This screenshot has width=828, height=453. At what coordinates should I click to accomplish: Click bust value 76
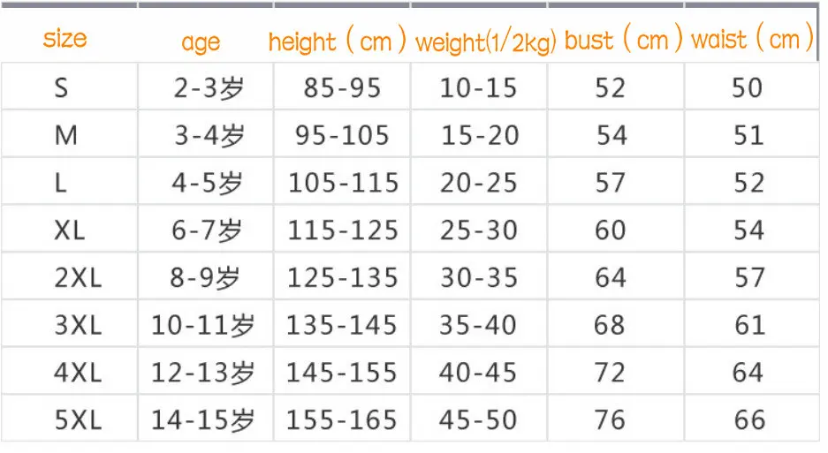click(x=610, y=420)
